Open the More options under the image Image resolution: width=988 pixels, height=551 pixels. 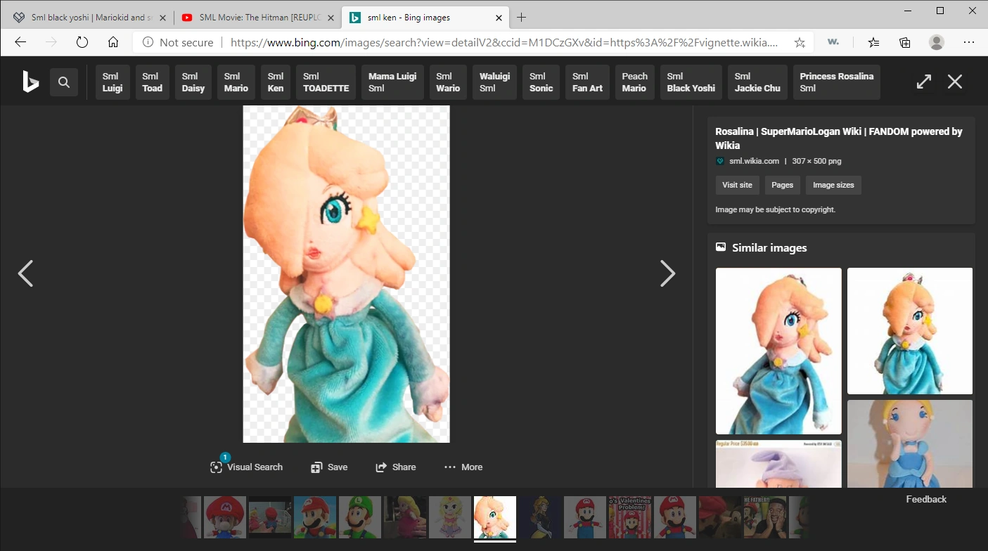463,467
